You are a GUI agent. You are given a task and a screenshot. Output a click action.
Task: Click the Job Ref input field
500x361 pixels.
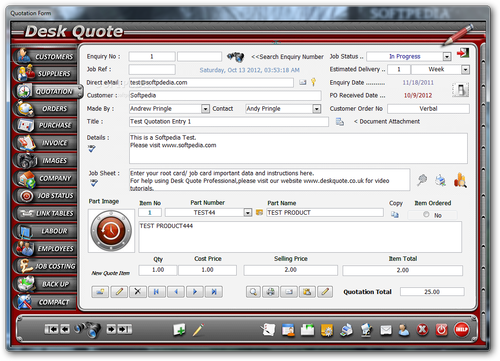point(152,69)
